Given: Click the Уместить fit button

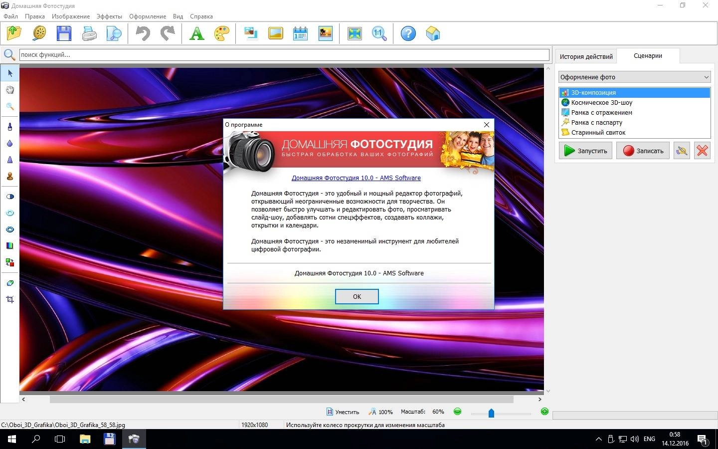Looking at the screenshot, I should pos(343,412).
